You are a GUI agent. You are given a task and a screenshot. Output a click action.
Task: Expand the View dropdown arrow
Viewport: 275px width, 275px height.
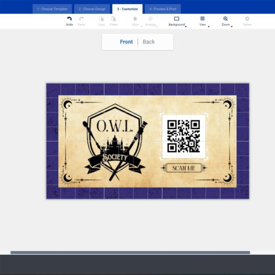pos(209,26)
